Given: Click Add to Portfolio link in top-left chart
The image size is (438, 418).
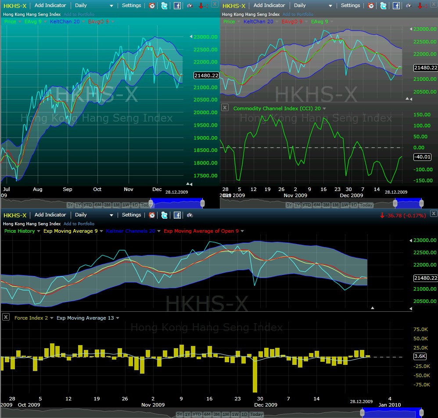Looking at the screenshot, I should click(x=79, y=14).
